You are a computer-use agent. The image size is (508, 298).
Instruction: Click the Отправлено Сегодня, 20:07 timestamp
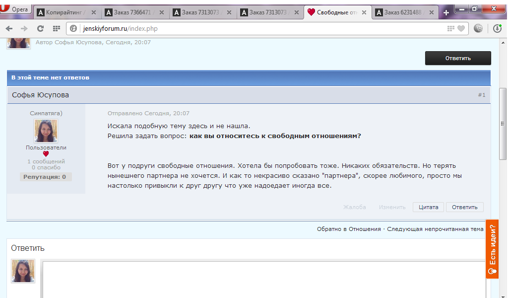(x=148, y=113)
